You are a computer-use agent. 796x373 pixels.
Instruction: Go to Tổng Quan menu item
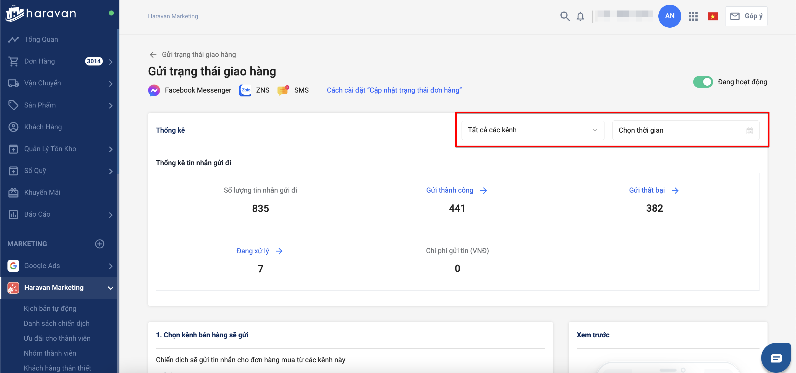tap(41, 39)
